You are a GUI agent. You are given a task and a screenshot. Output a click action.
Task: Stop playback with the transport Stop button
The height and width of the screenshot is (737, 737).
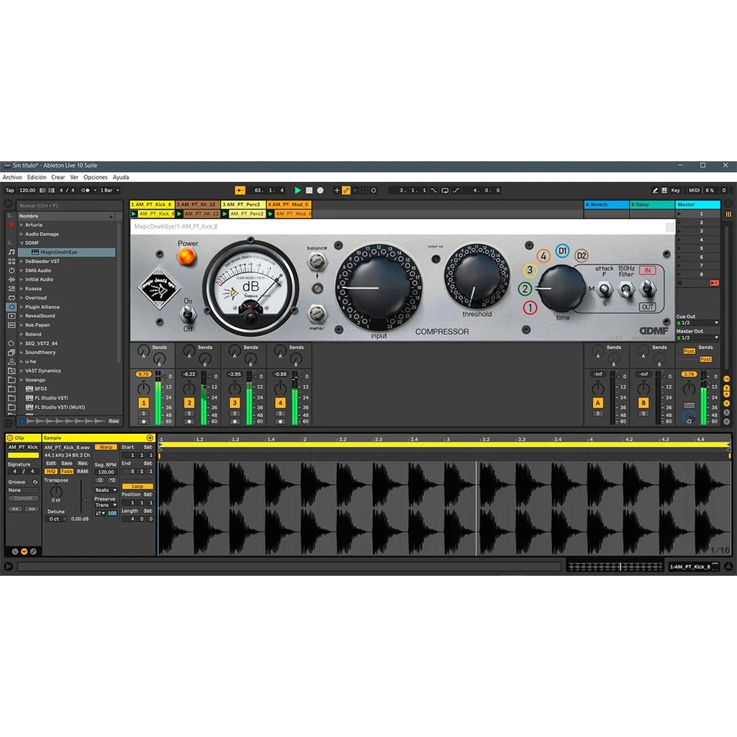pos(309,190)
